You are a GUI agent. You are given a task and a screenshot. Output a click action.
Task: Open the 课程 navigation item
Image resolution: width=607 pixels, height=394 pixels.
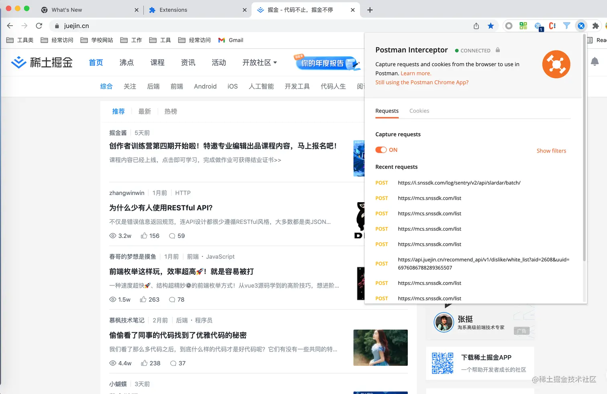(x=157, y=63)
